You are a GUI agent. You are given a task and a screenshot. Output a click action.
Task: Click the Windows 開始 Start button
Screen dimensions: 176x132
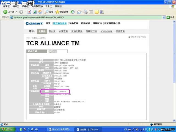click(x=8, y=130)
